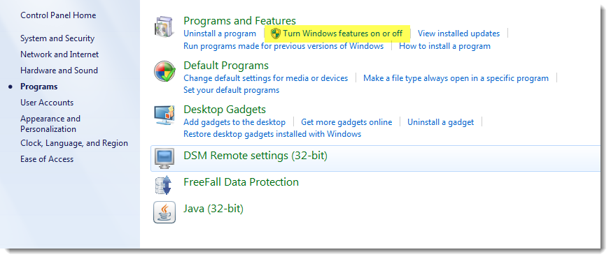The width and height of the screenshot is (611, 259).
Task: Open Ease of Access category
Action: [x=47, y=159]
